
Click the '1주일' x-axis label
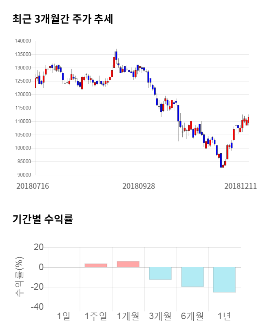click(x=96, y=316)
